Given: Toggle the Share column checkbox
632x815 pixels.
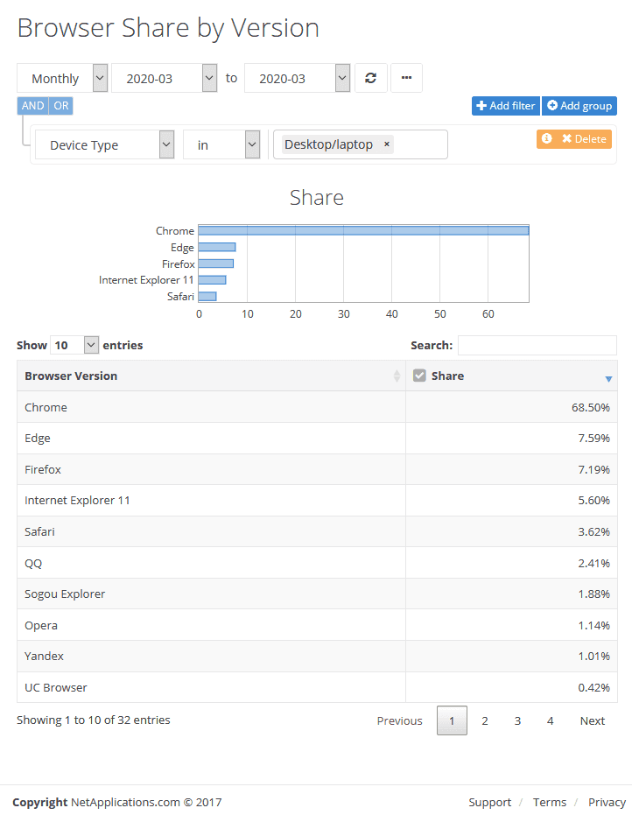Looking at the screenshot, I should click(420, 376).
